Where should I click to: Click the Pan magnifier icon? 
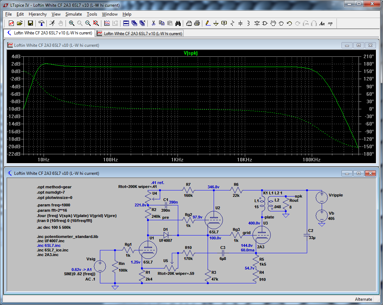(80, 23)
